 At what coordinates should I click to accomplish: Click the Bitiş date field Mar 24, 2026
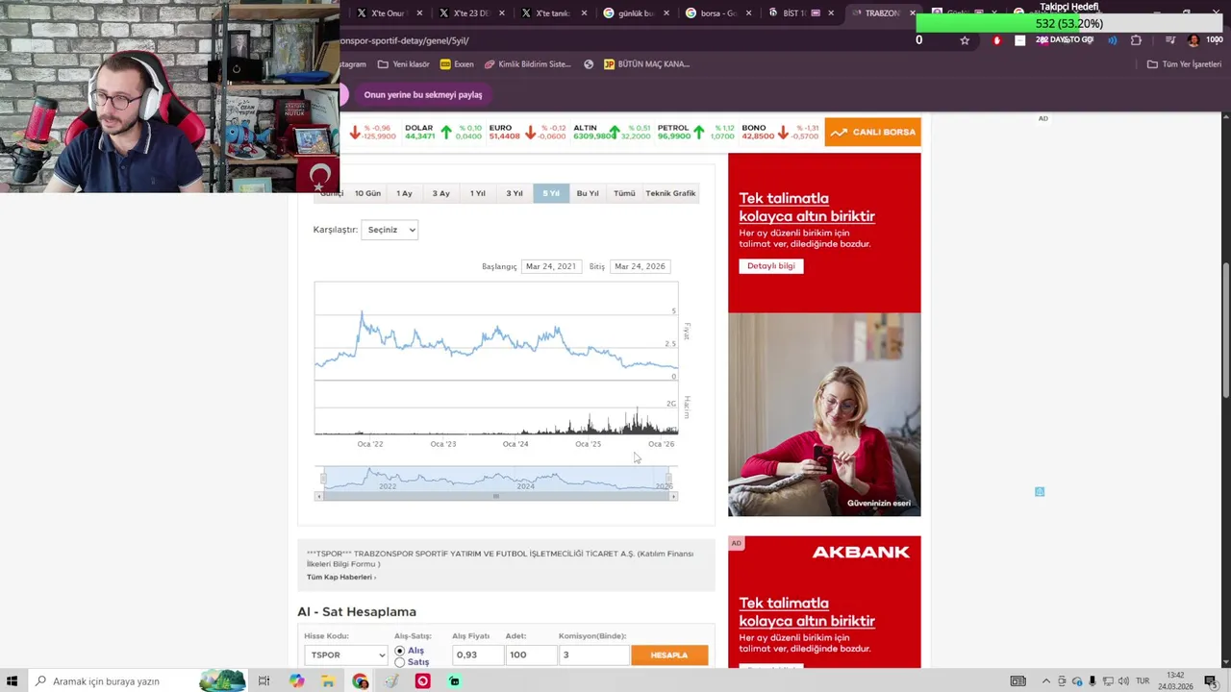point(640,266)
